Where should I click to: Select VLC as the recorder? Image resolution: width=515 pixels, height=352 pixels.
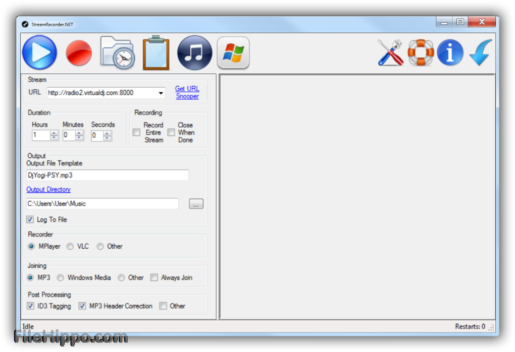pyautogui.click(x=70, y=247)
